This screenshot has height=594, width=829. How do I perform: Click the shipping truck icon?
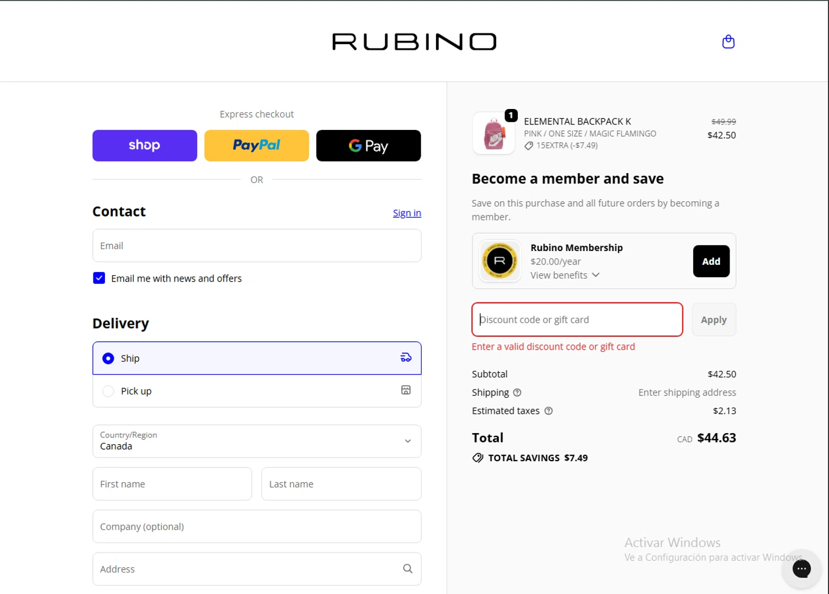click(406, 358)
